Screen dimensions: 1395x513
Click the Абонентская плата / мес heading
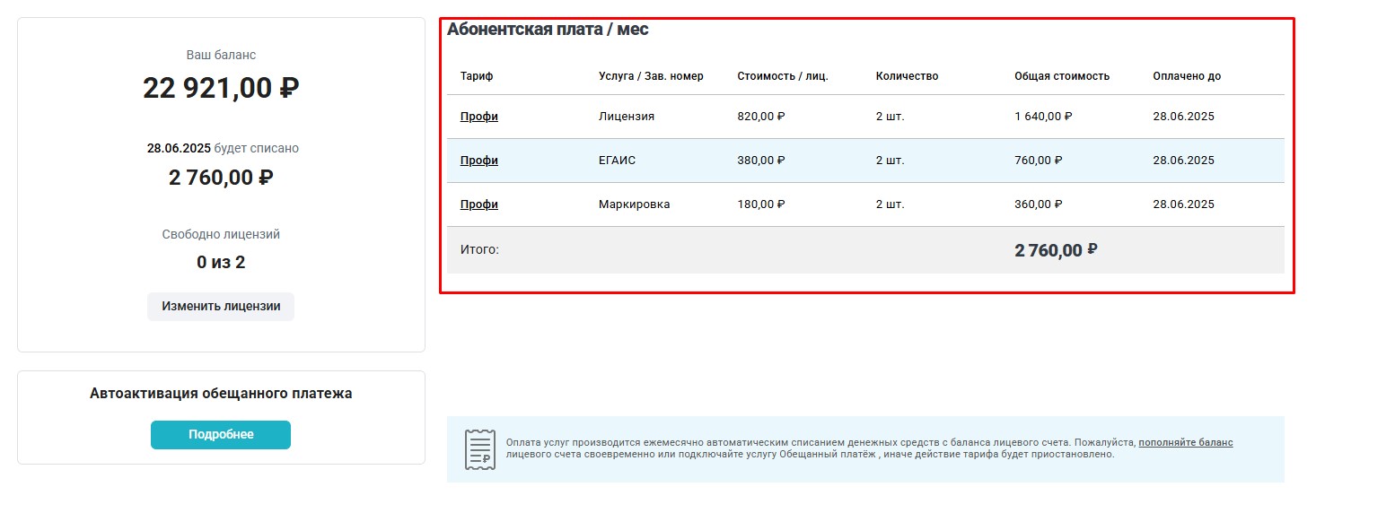click(x=548, y=30)
